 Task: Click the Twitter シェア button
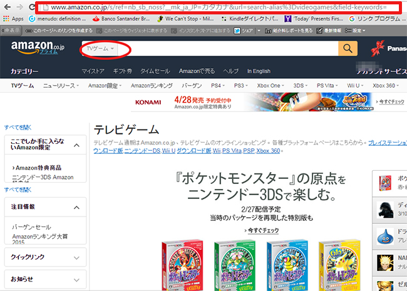tap(244, 31)
